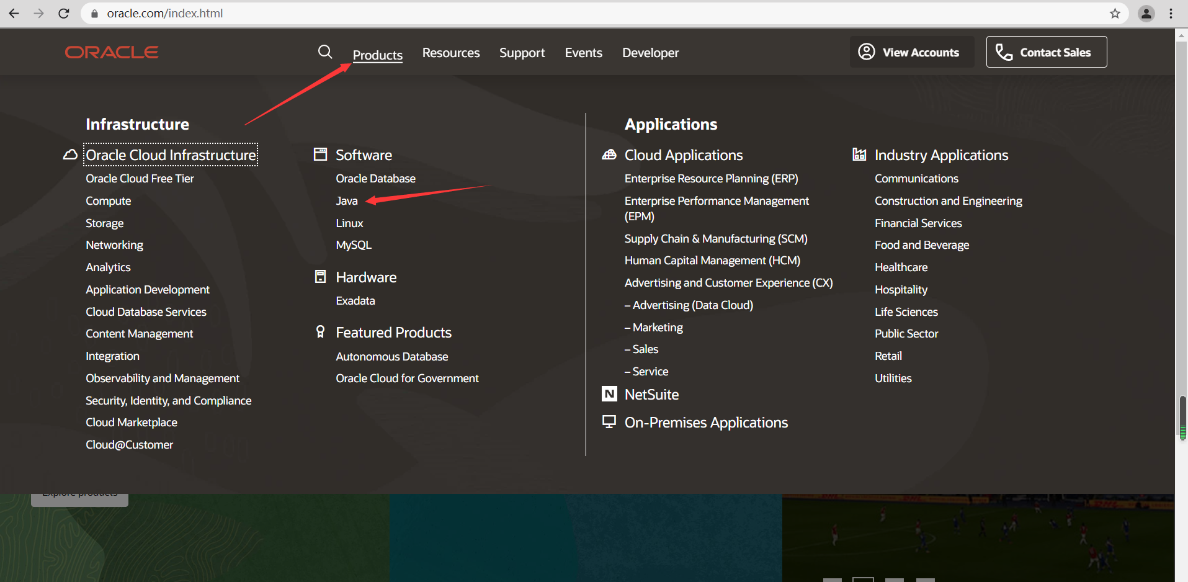Open Chrome three-dot menu
The image size is (1188, 582).
tap(1171, 13)
